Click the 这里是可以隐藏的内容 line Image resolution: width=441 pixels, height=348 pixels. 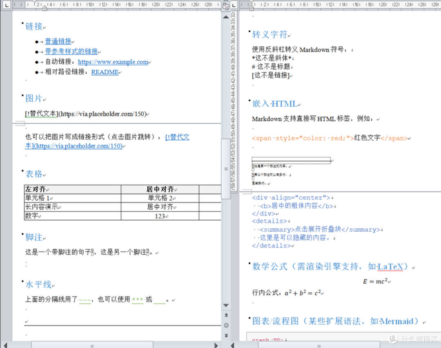(x=295, y=238)
